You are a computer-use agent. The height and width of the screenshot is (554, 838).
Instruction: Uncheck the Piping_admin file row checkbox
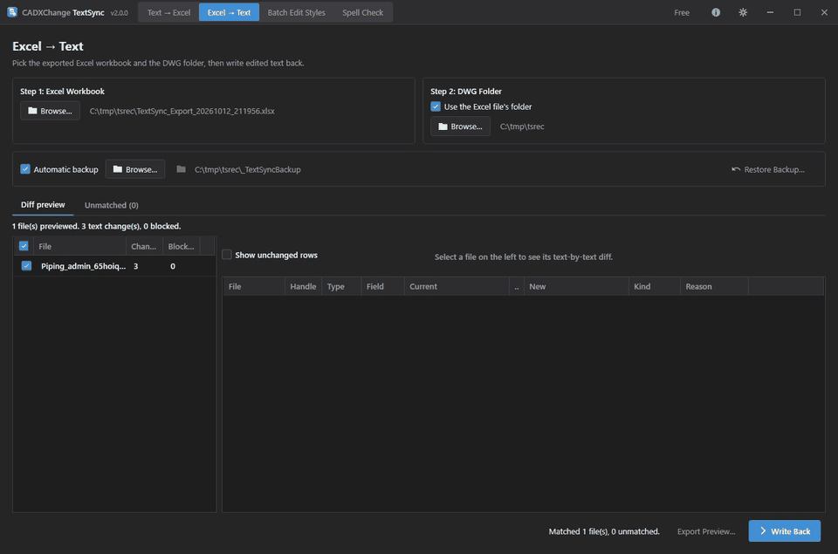[26, 265]
